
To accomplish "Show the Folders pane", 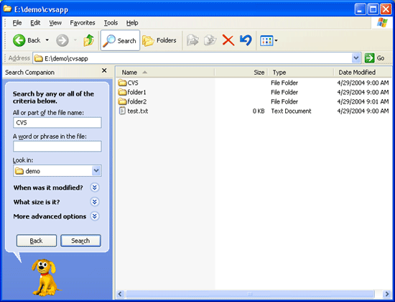I will (159, 40).
